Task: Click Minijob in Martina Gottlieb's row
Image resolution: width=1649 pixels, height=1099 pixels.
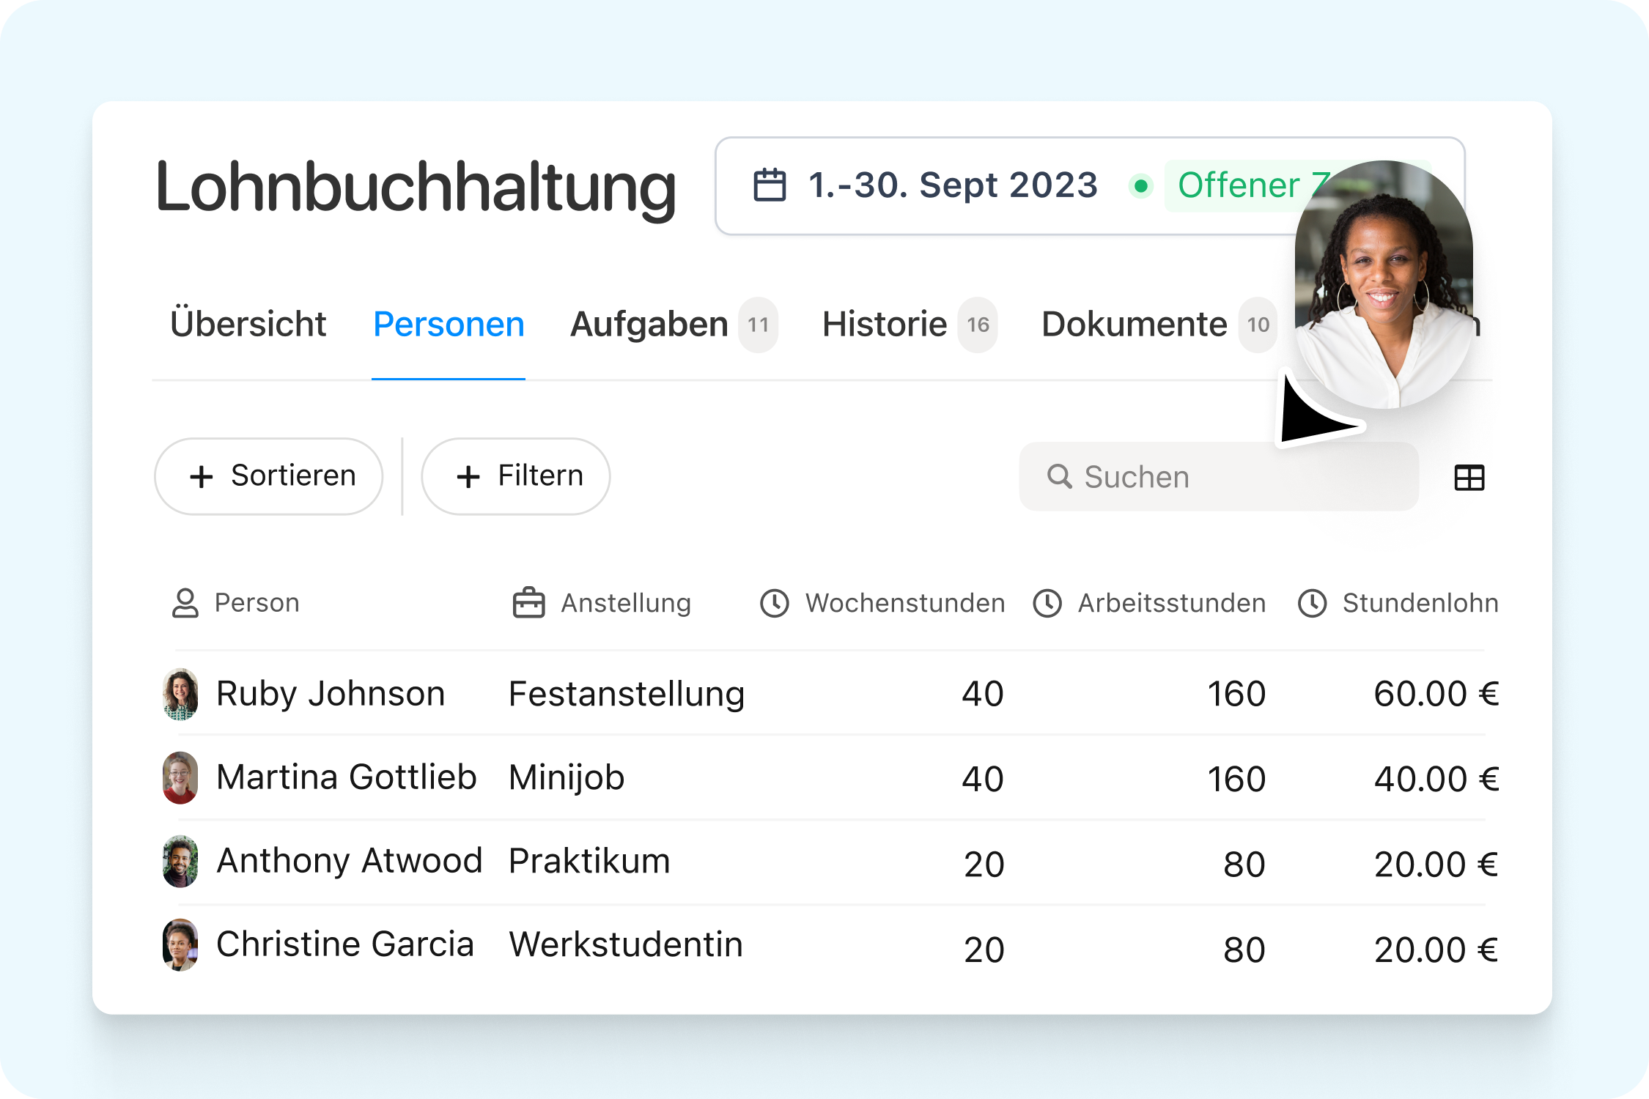Action: tap(567, 777)
